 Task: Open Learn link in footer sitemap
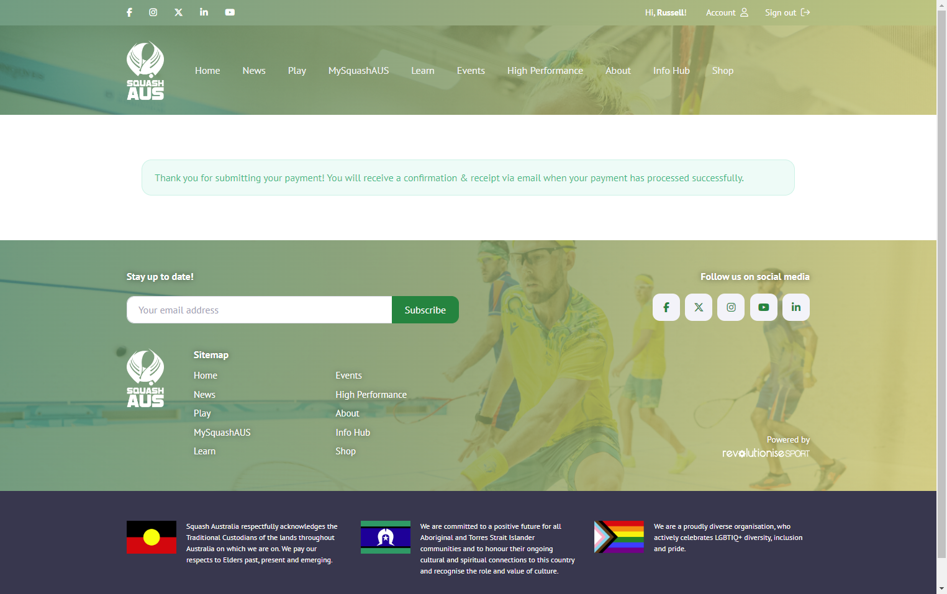click(205, 451)
